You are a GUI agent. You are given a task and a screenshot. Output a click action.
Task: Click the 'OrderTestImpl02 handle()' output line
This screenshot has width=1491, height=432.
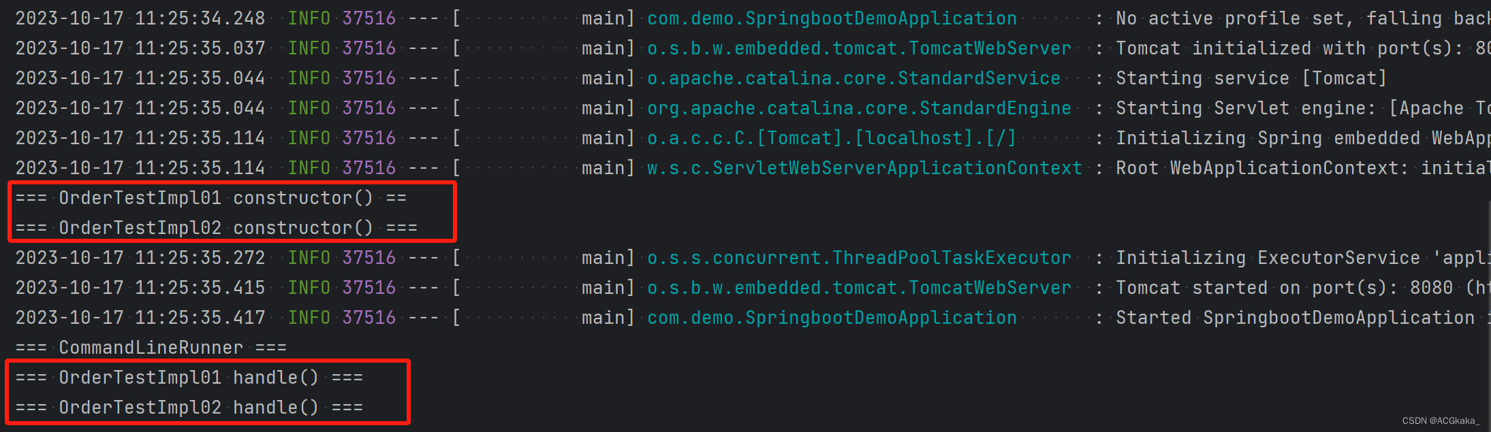pos(189,408)
